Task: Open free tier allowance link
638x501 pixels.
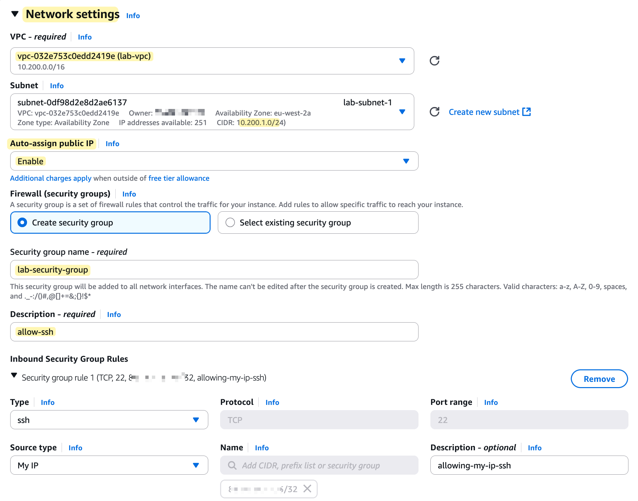Action: coord(179,178)
